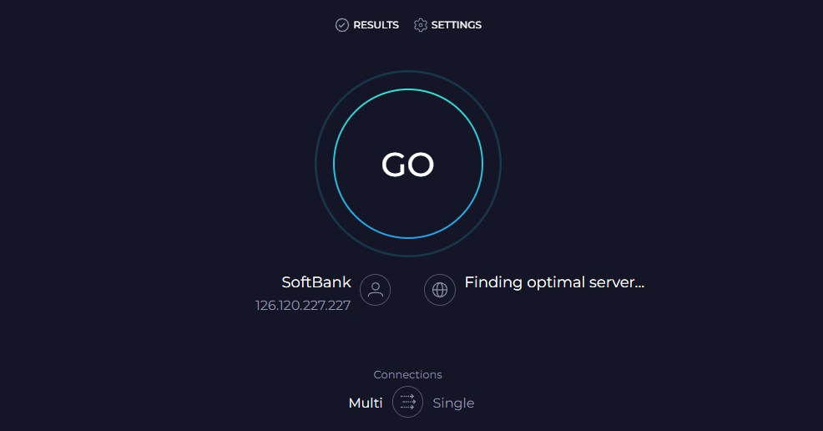
Task: Click the gear icon beside SETTINGS
Action: pos(421,25)
